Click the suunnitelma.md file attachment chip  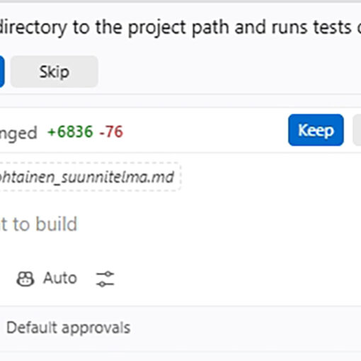90,177
